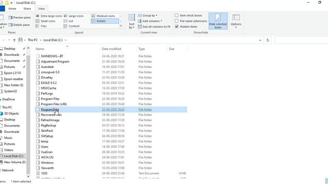This screenshot has height=184, width=328.
Task: Select the PerfLogs folder icon
Action: [x=37, y=94]
